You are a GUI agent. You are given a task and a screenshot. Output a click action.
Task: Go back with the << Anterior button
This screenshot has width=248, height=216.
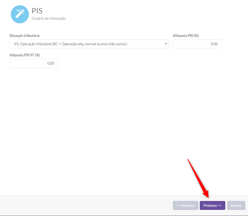(x=186, y=205)
